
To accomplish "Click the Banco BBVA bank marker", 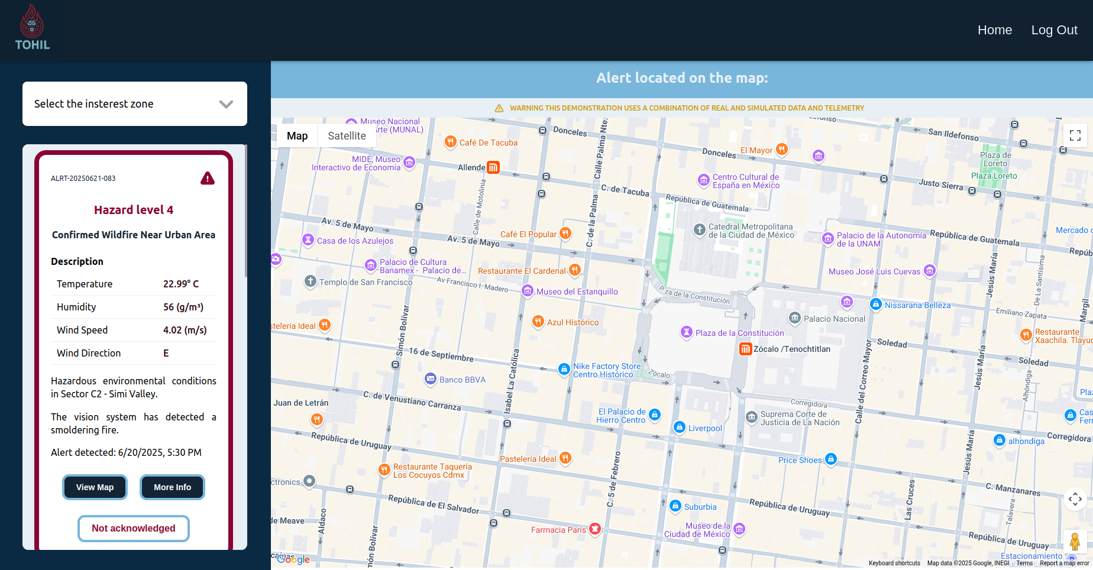I will click(x=431, y=379).
